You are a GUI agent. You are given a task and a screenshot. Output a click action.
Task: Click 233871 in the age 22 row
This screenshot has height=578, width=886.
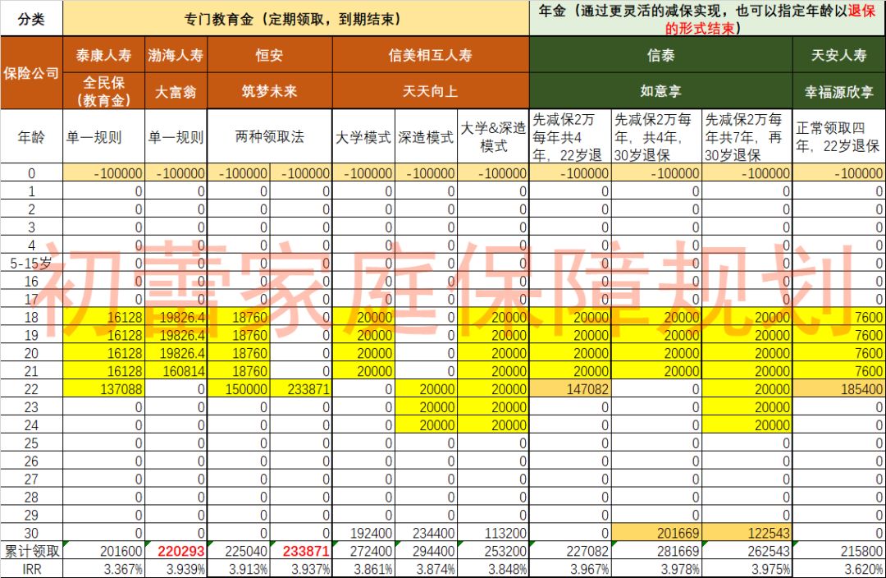pos(300,389)
